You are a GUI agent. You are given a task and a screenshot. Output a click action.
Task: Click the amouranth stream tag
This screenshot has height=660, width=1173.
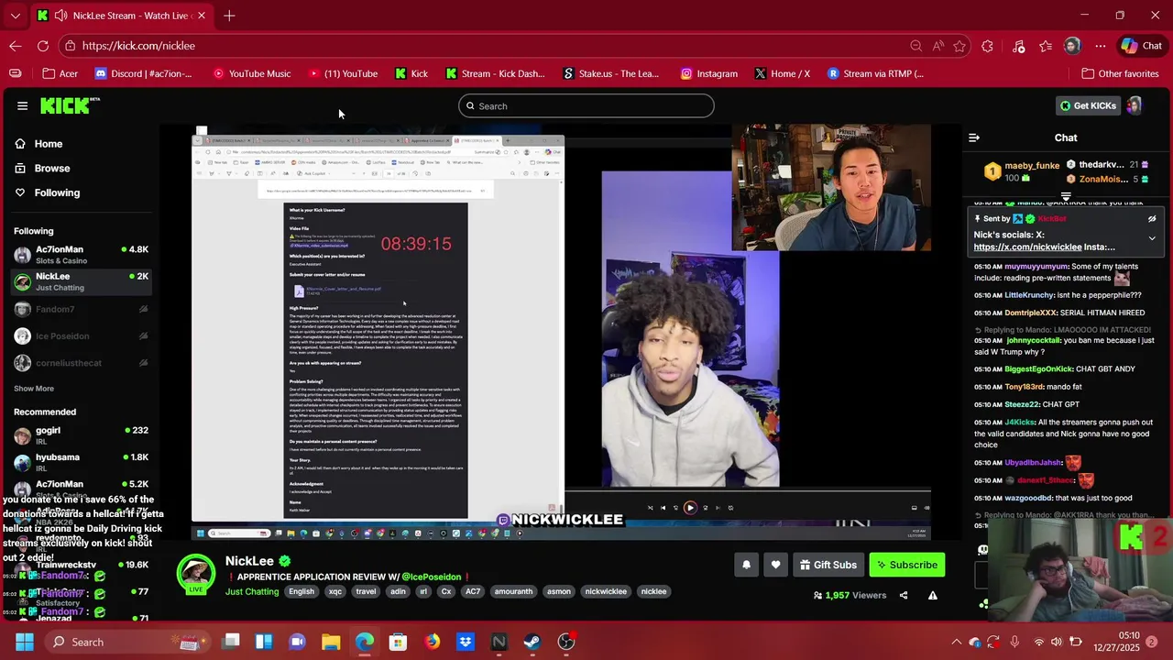click(x=513, y=592)
